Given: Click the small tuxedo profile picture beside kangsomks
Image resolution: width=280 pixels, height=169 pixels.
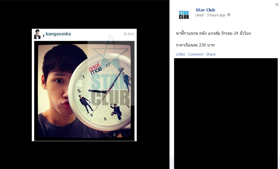Looking at the screenshot, I should coord(37,34).
